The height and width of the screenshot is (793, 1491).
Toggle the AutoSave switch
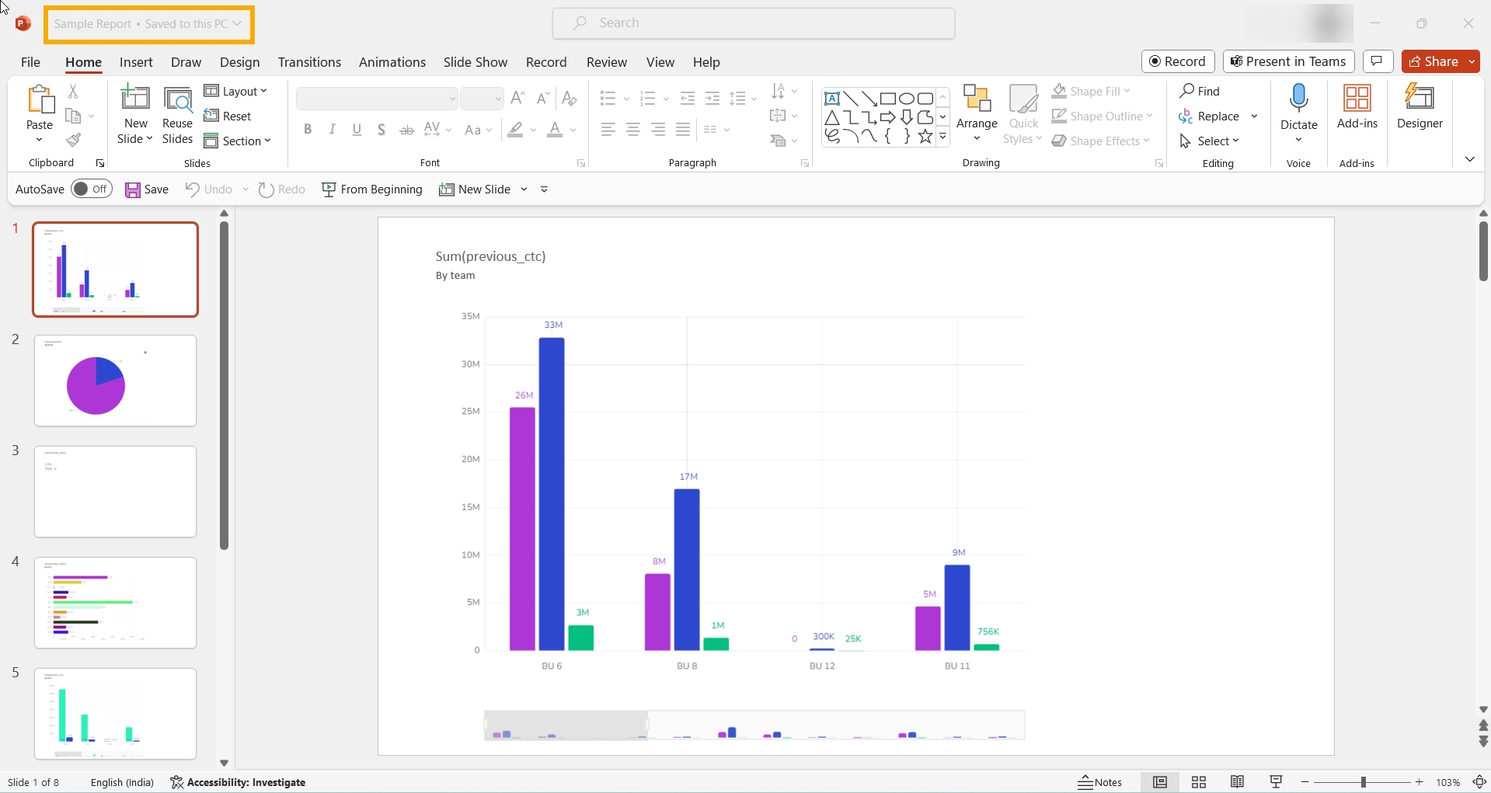coord(92,190)
